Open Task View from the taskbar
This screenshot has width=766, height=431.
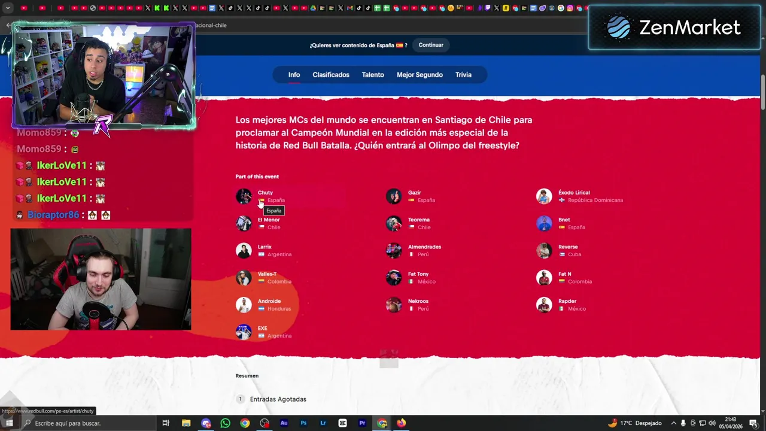pyautogui.click(x=166, y=423)
